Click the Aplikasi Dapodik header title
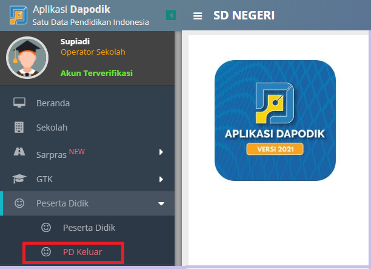The height and width of the screenshot is (269, 371). [72, 10]
